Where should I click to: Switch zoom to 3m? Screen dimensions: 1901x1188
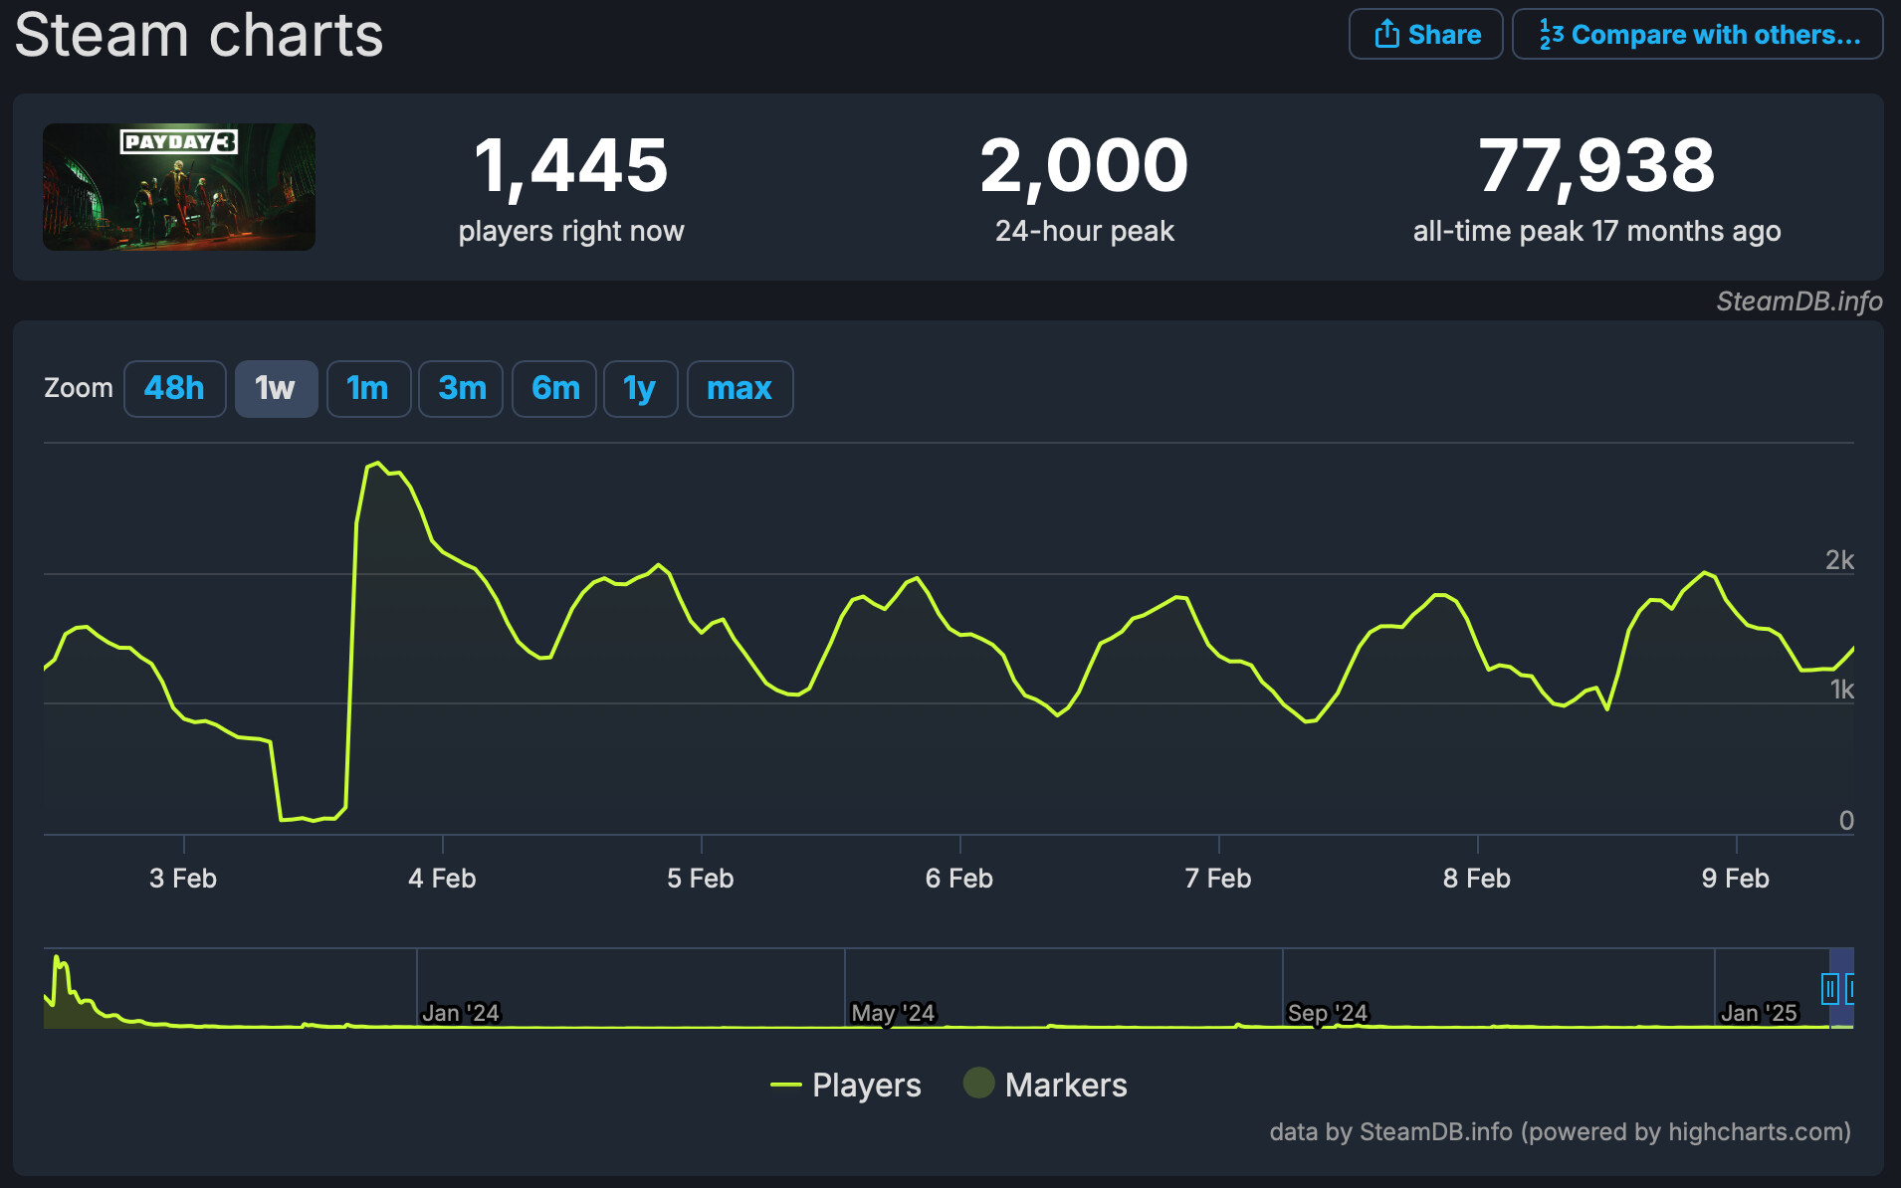[462, 388]
